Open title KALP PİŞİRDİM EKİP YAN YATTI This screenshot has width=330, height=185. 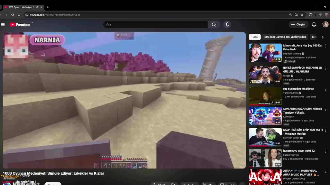(303, 132)
